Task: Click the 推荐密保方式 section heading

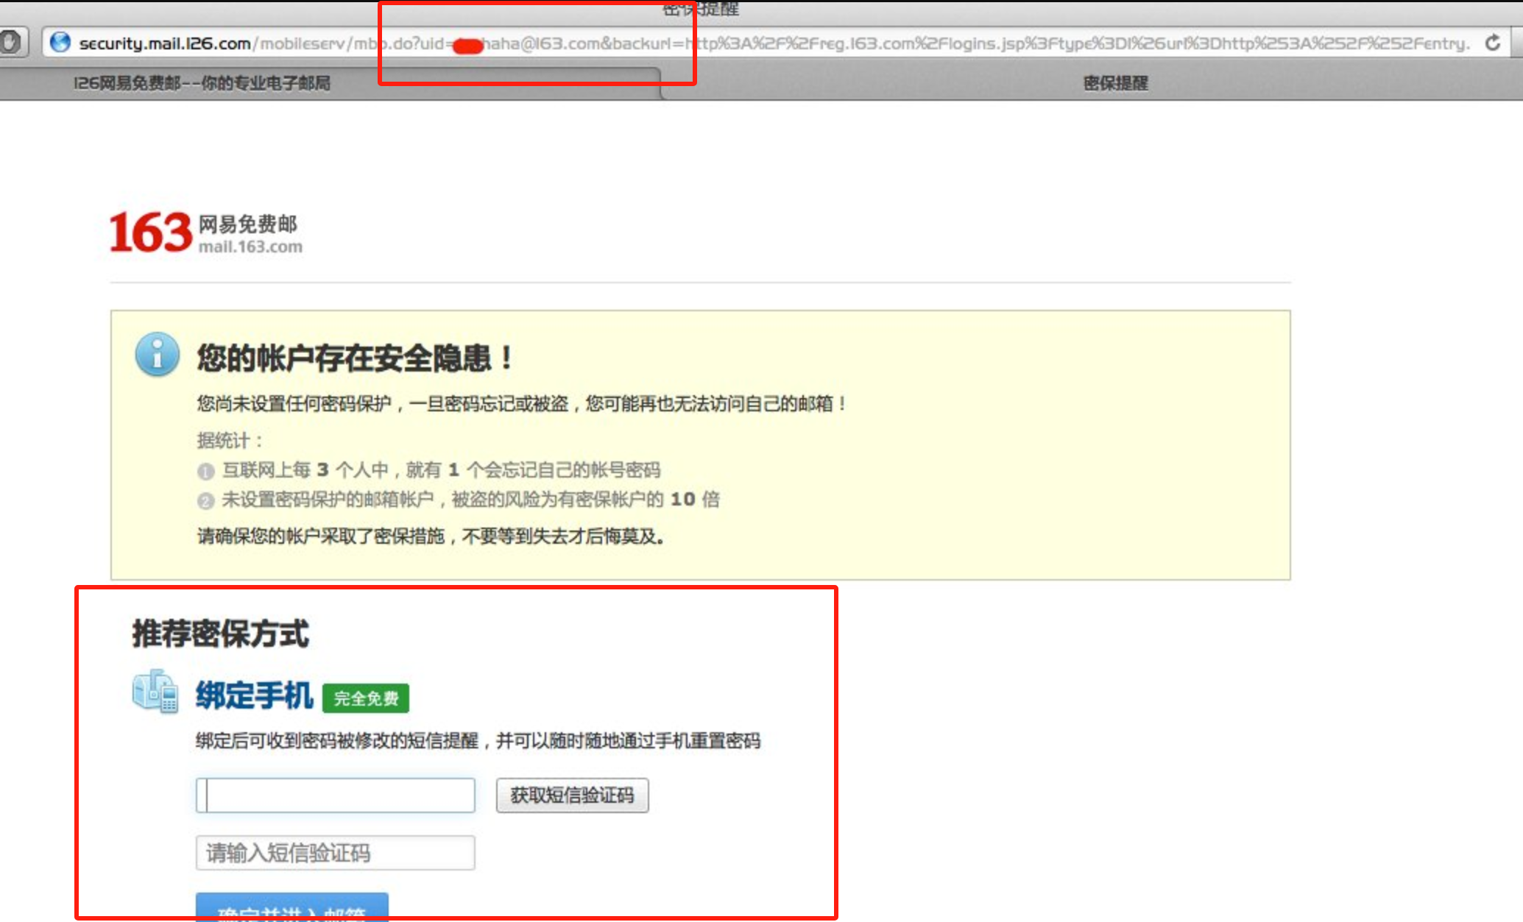Action: tap(220, 634)
